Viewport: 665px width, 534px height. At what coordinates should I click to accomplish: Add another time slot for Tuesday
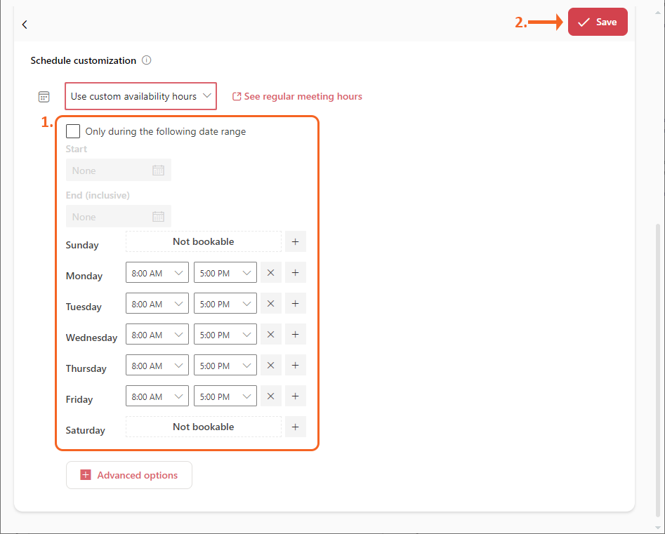[295, 303]
